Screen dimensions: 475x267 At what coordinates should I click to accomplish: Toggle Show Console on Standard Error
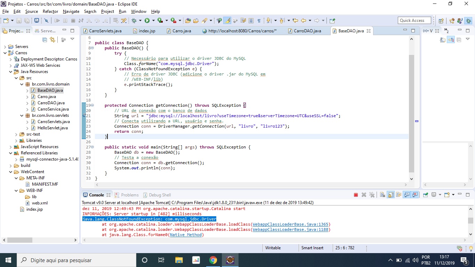pyautogui.click(x=414, y=195)
